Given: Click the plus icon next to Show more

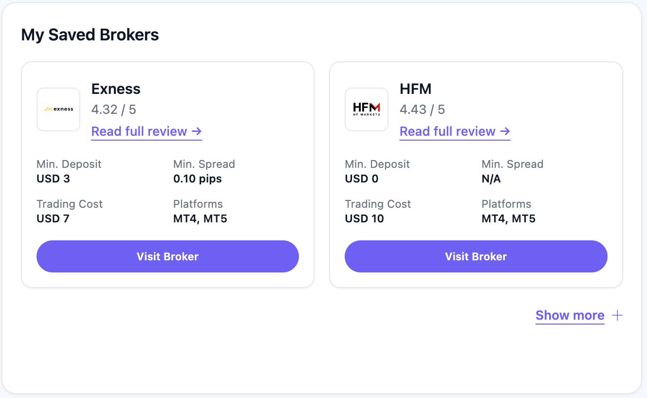Looking at the screenshot, I should [x=617, y=315].
